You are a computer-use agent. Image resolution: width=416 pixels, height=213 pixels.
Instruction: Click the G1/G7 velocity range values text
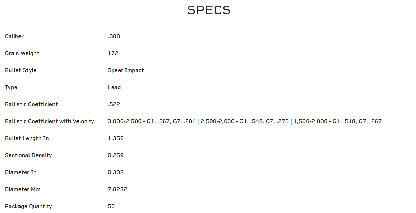[x=245, y=121]
